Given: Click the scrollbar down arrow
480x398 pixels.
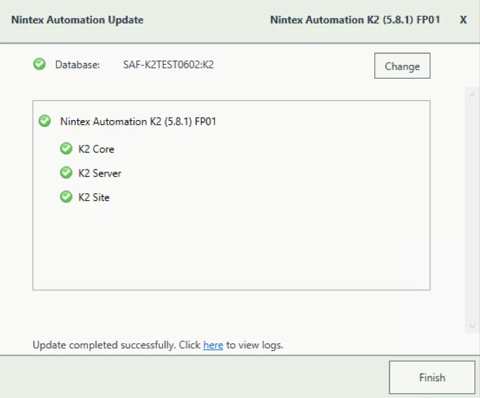Looking at the screenshot, I should [x=472, y=326].
